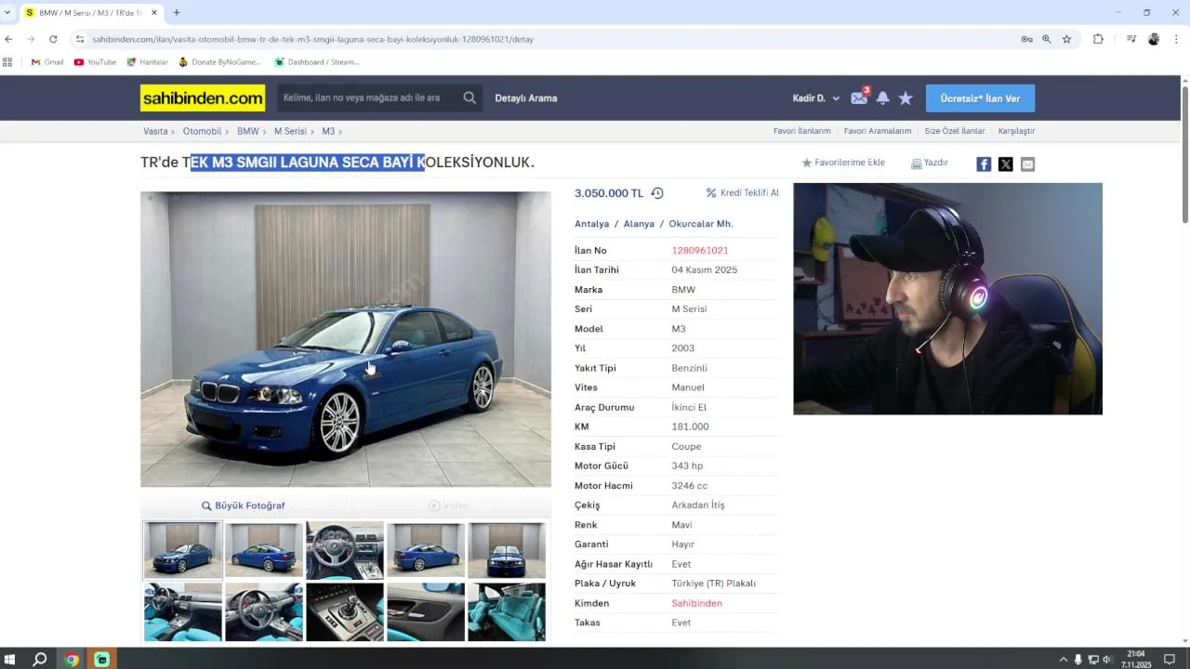Image resolution: width=1190 pixels, height=669 pixels.
Task: Click Chrome icon in taskbar
Action: pyautogui.click(x=72, y=660)
